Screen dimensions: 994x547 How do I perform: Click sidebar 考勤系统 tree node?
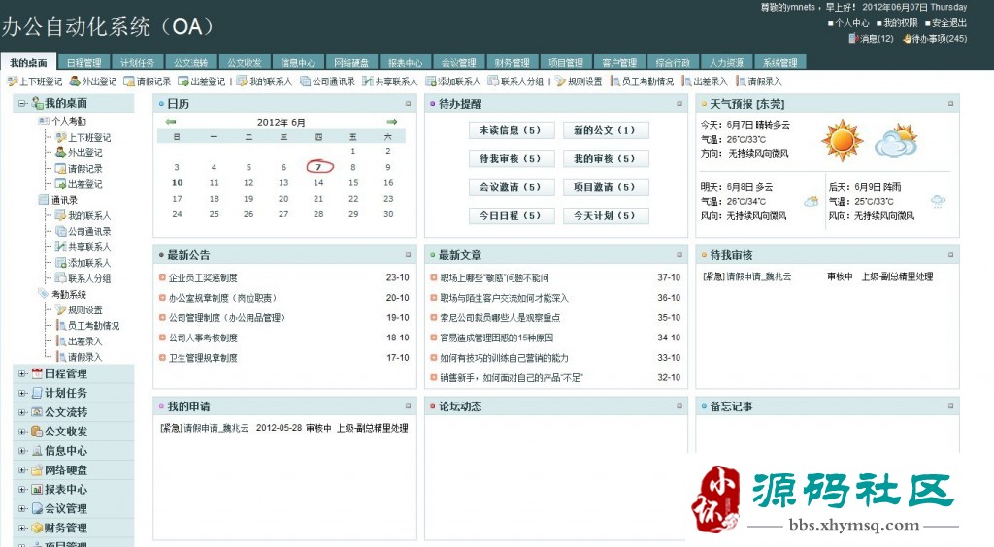click(69, 294)
